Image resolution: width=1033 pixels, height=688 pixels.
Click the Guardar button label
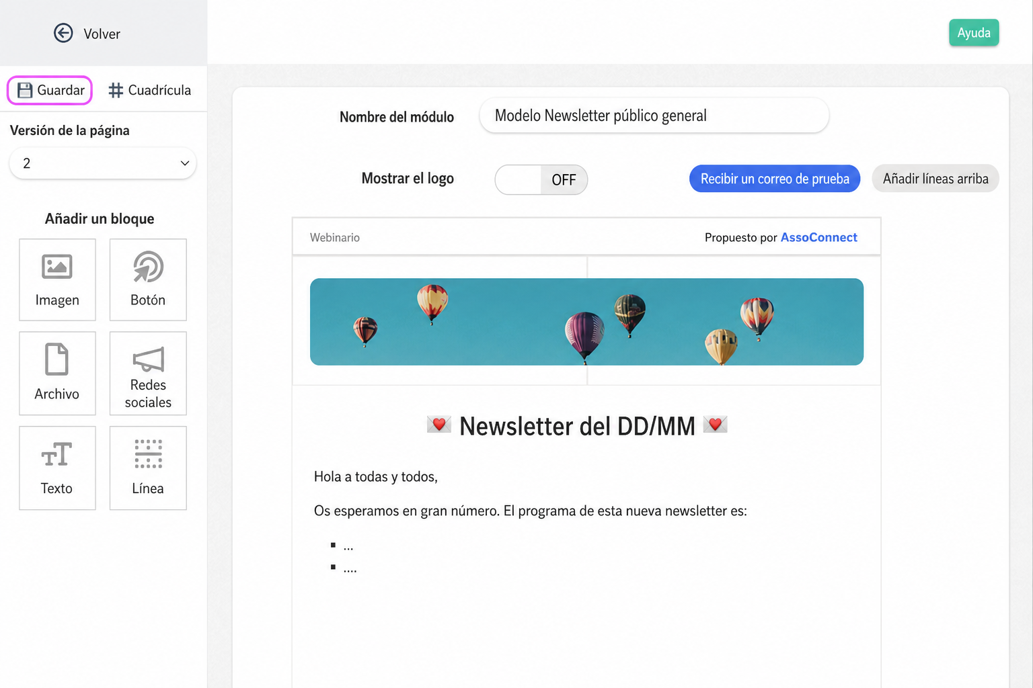tap(61, 90)
